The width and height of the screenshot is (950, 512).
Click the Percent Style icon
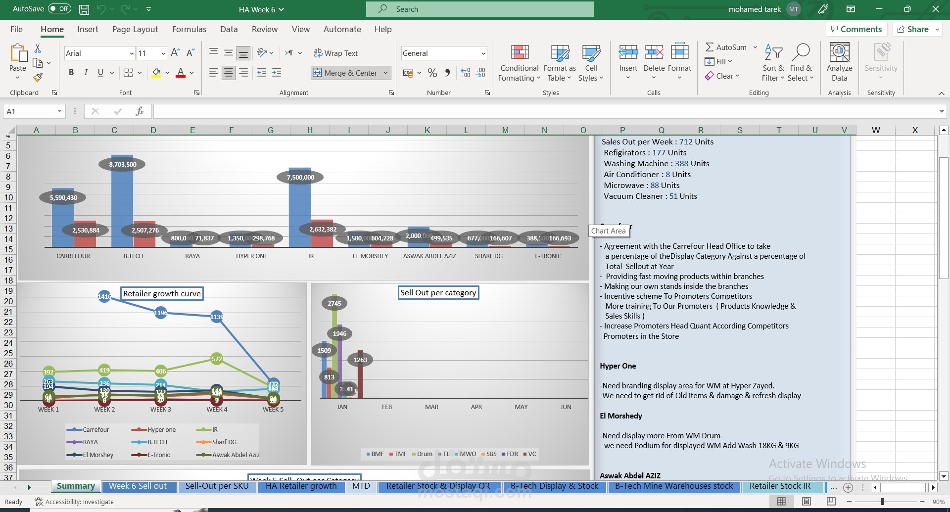pyautogui.click(x=432, y=73)
